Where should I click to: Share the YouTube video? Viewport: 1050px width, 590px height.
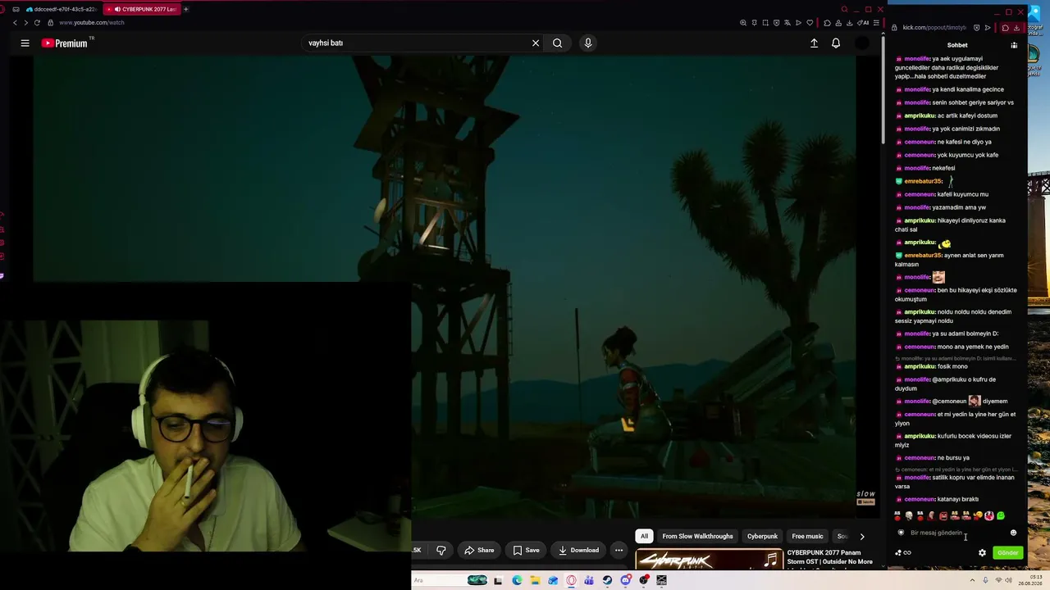coord(480,551)
